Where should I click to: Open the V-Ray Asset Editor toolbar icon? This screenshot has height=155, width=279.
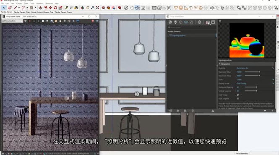tap(126, 8)
